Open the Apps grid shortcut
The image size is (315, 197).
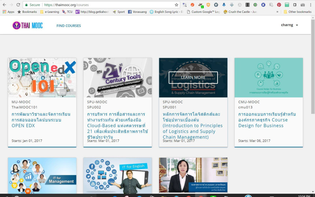click(8, 12)
